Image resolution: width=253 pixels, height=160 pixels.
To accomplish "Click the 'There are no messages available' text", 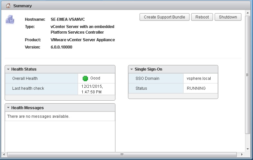I will click(x=38, y=116).
